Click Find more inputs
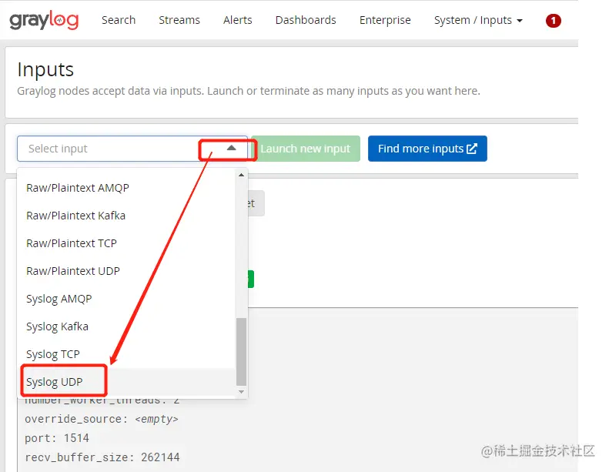The width and height of the screenshot is (609, 472). (x=427, y=149)
